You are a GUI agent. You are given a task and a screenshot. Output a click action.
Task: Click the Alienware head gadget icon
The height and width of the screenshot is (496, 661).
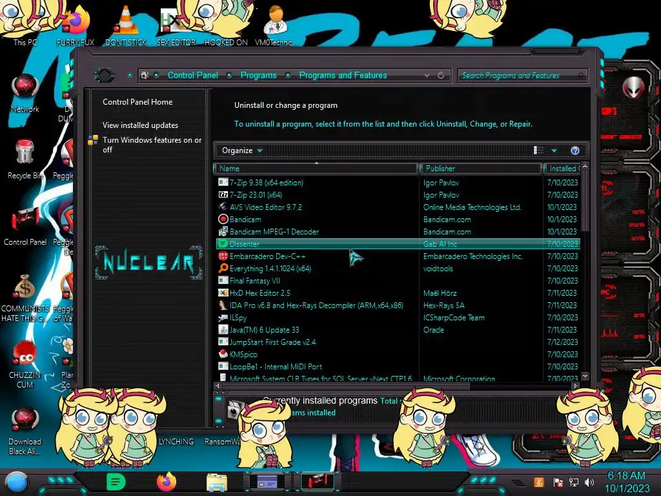click(x=633, y=87)
